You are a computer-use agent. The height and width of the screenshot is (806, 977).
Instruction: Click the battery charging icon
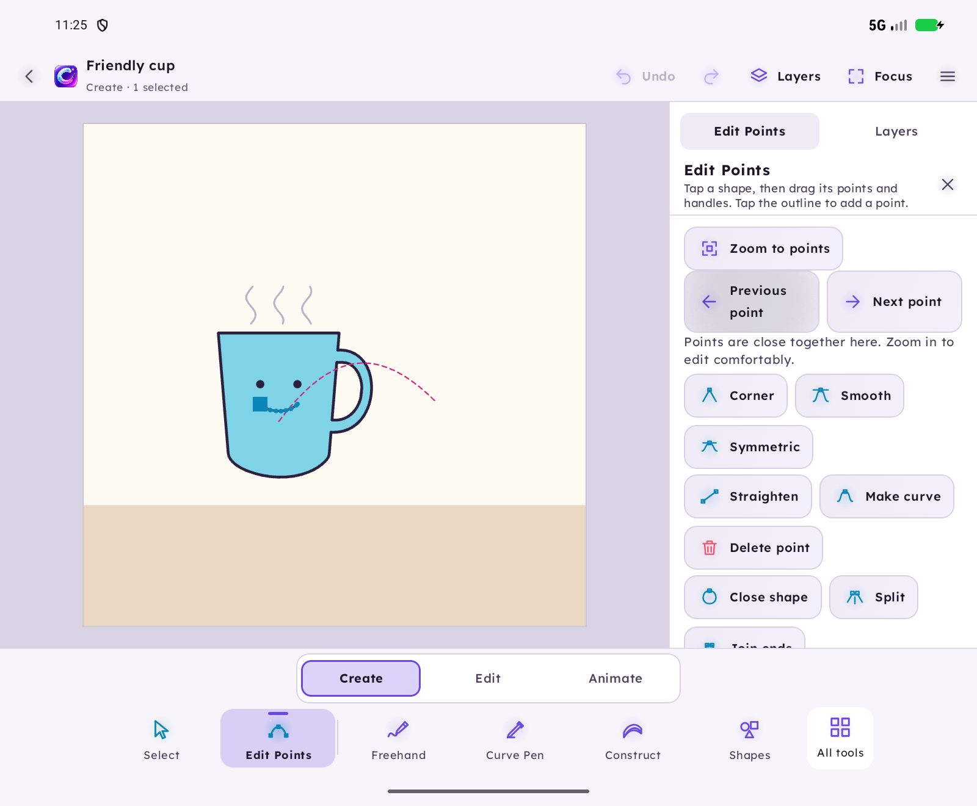[929, 25]
